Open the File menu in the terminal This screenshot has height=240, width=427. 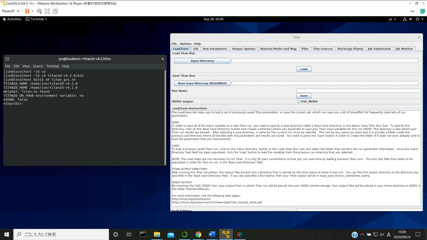(7, 66)
